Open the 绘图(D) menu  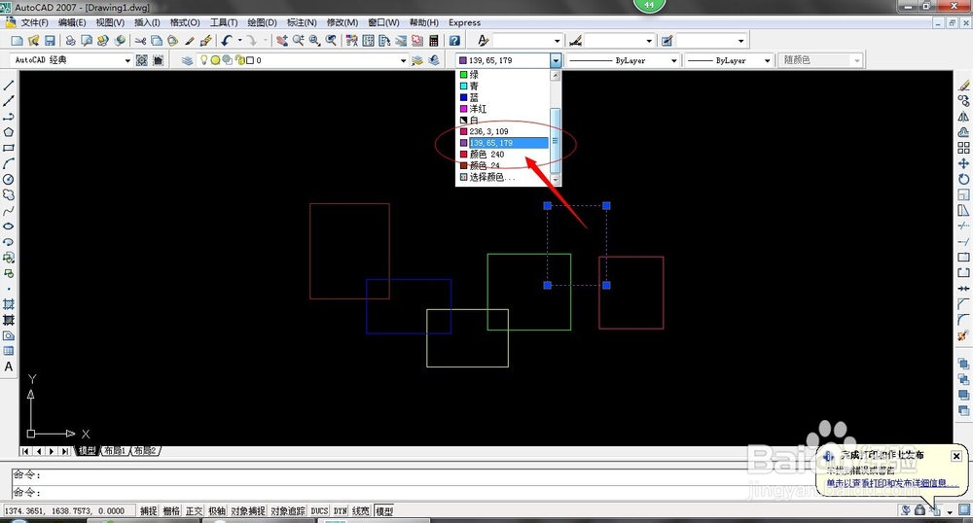point(262,22)
